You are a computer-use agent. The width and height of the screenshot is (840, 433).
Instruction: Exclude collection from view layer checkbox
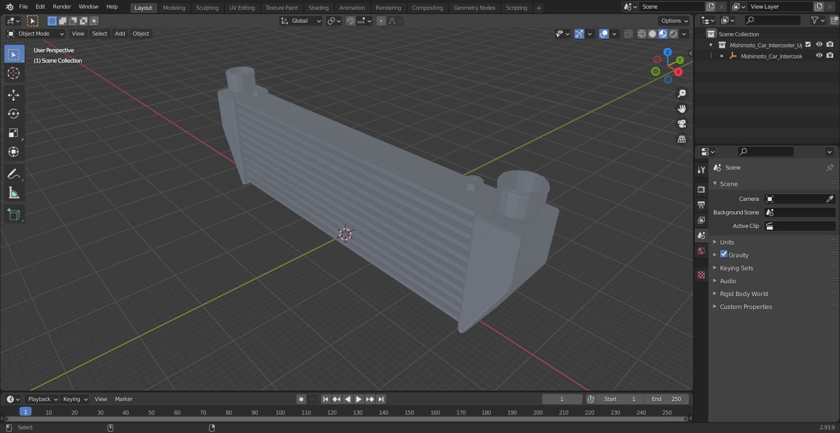[x=808, y=45]
